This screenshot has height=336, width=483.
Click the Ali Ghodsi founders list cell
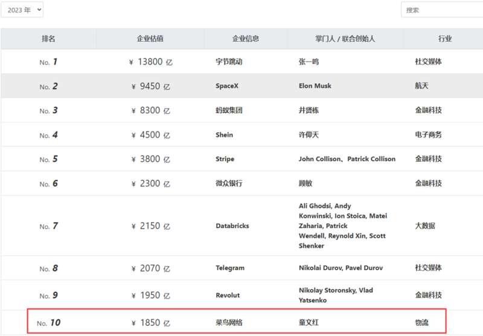(x=343, y=226)
